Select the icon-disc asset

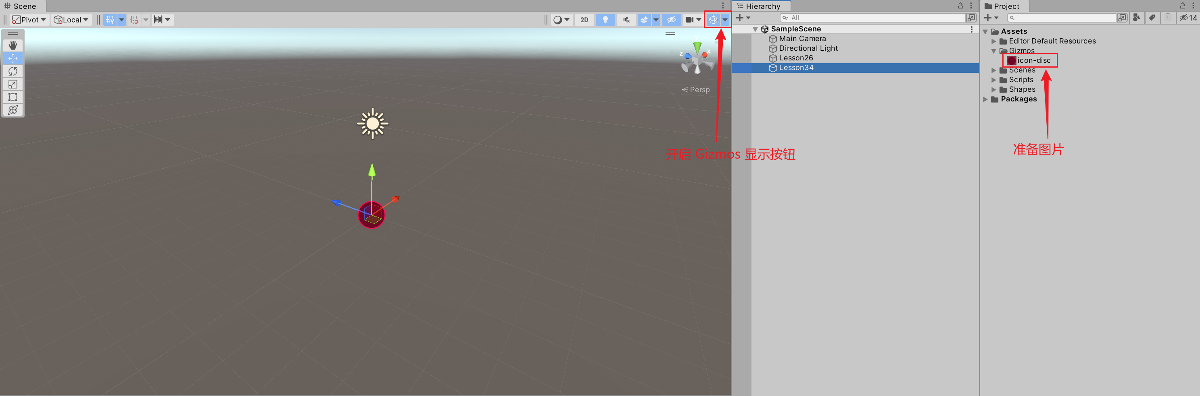click(x=1029, y=60)
